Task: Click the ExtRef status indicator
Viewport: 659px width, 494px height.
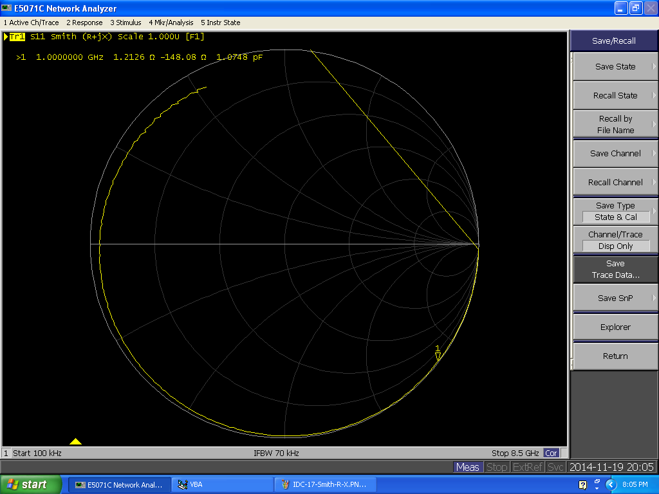Action: (x=528, y=467)
